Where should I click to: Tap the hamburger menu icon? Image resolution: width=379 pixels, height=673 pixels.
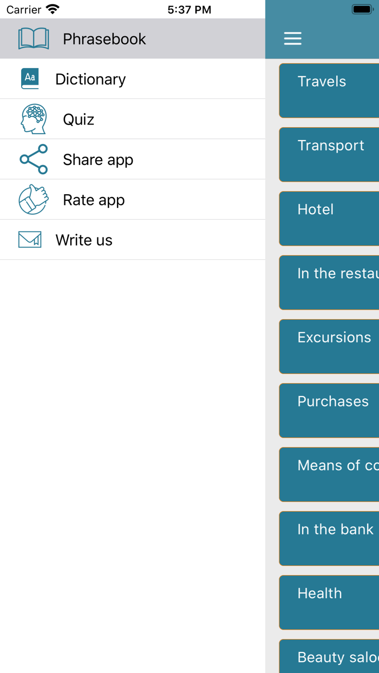(293, 38)
